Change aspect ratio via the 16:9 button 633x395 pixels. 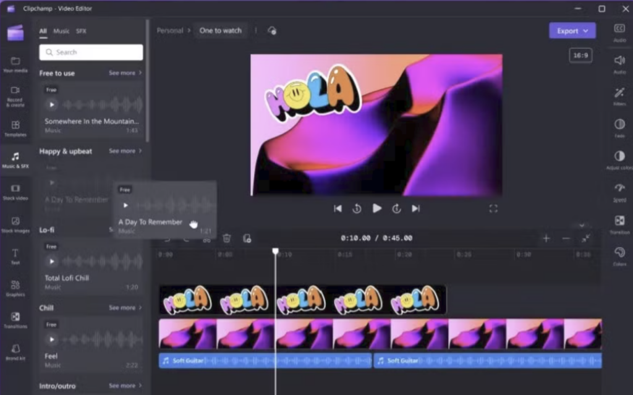[580, 55]
